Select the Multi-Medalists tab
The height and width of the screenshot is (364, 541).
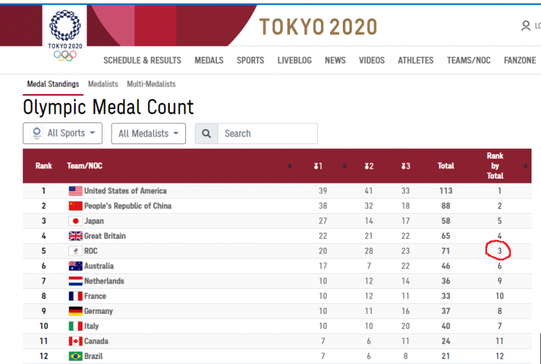pos(151,84)
